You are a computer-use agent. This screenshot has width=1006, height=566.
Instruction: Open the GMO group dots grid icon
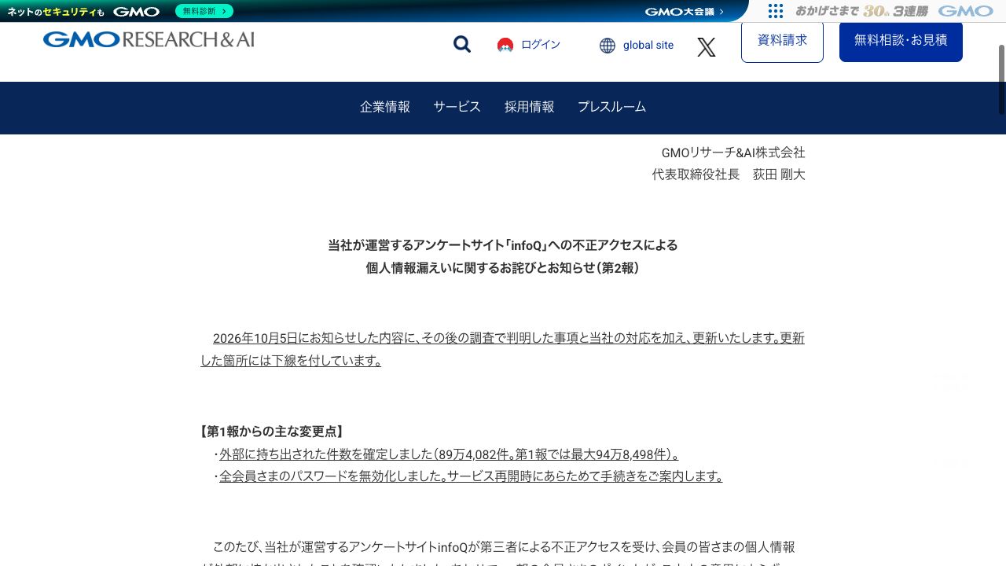(776, 11)
